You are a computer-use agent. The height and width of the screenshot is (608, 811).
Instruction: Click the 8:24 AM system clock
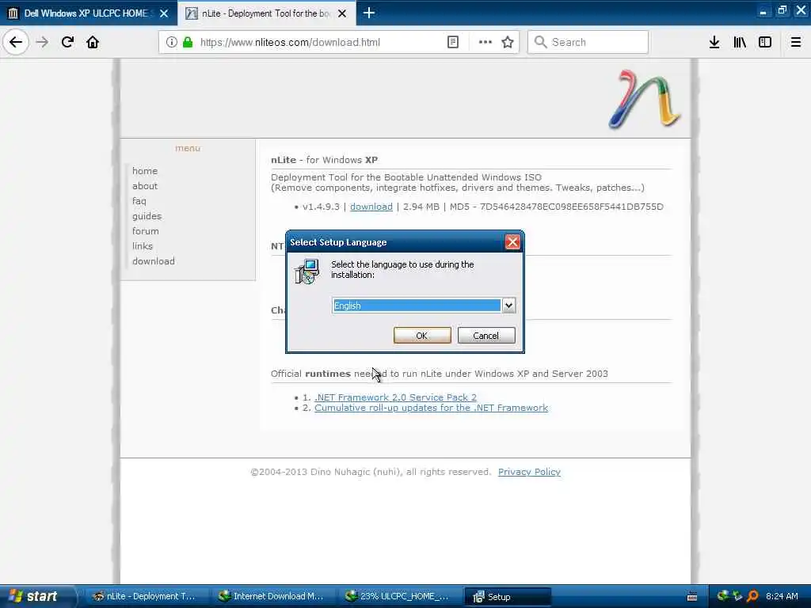(x=782, y=596)
